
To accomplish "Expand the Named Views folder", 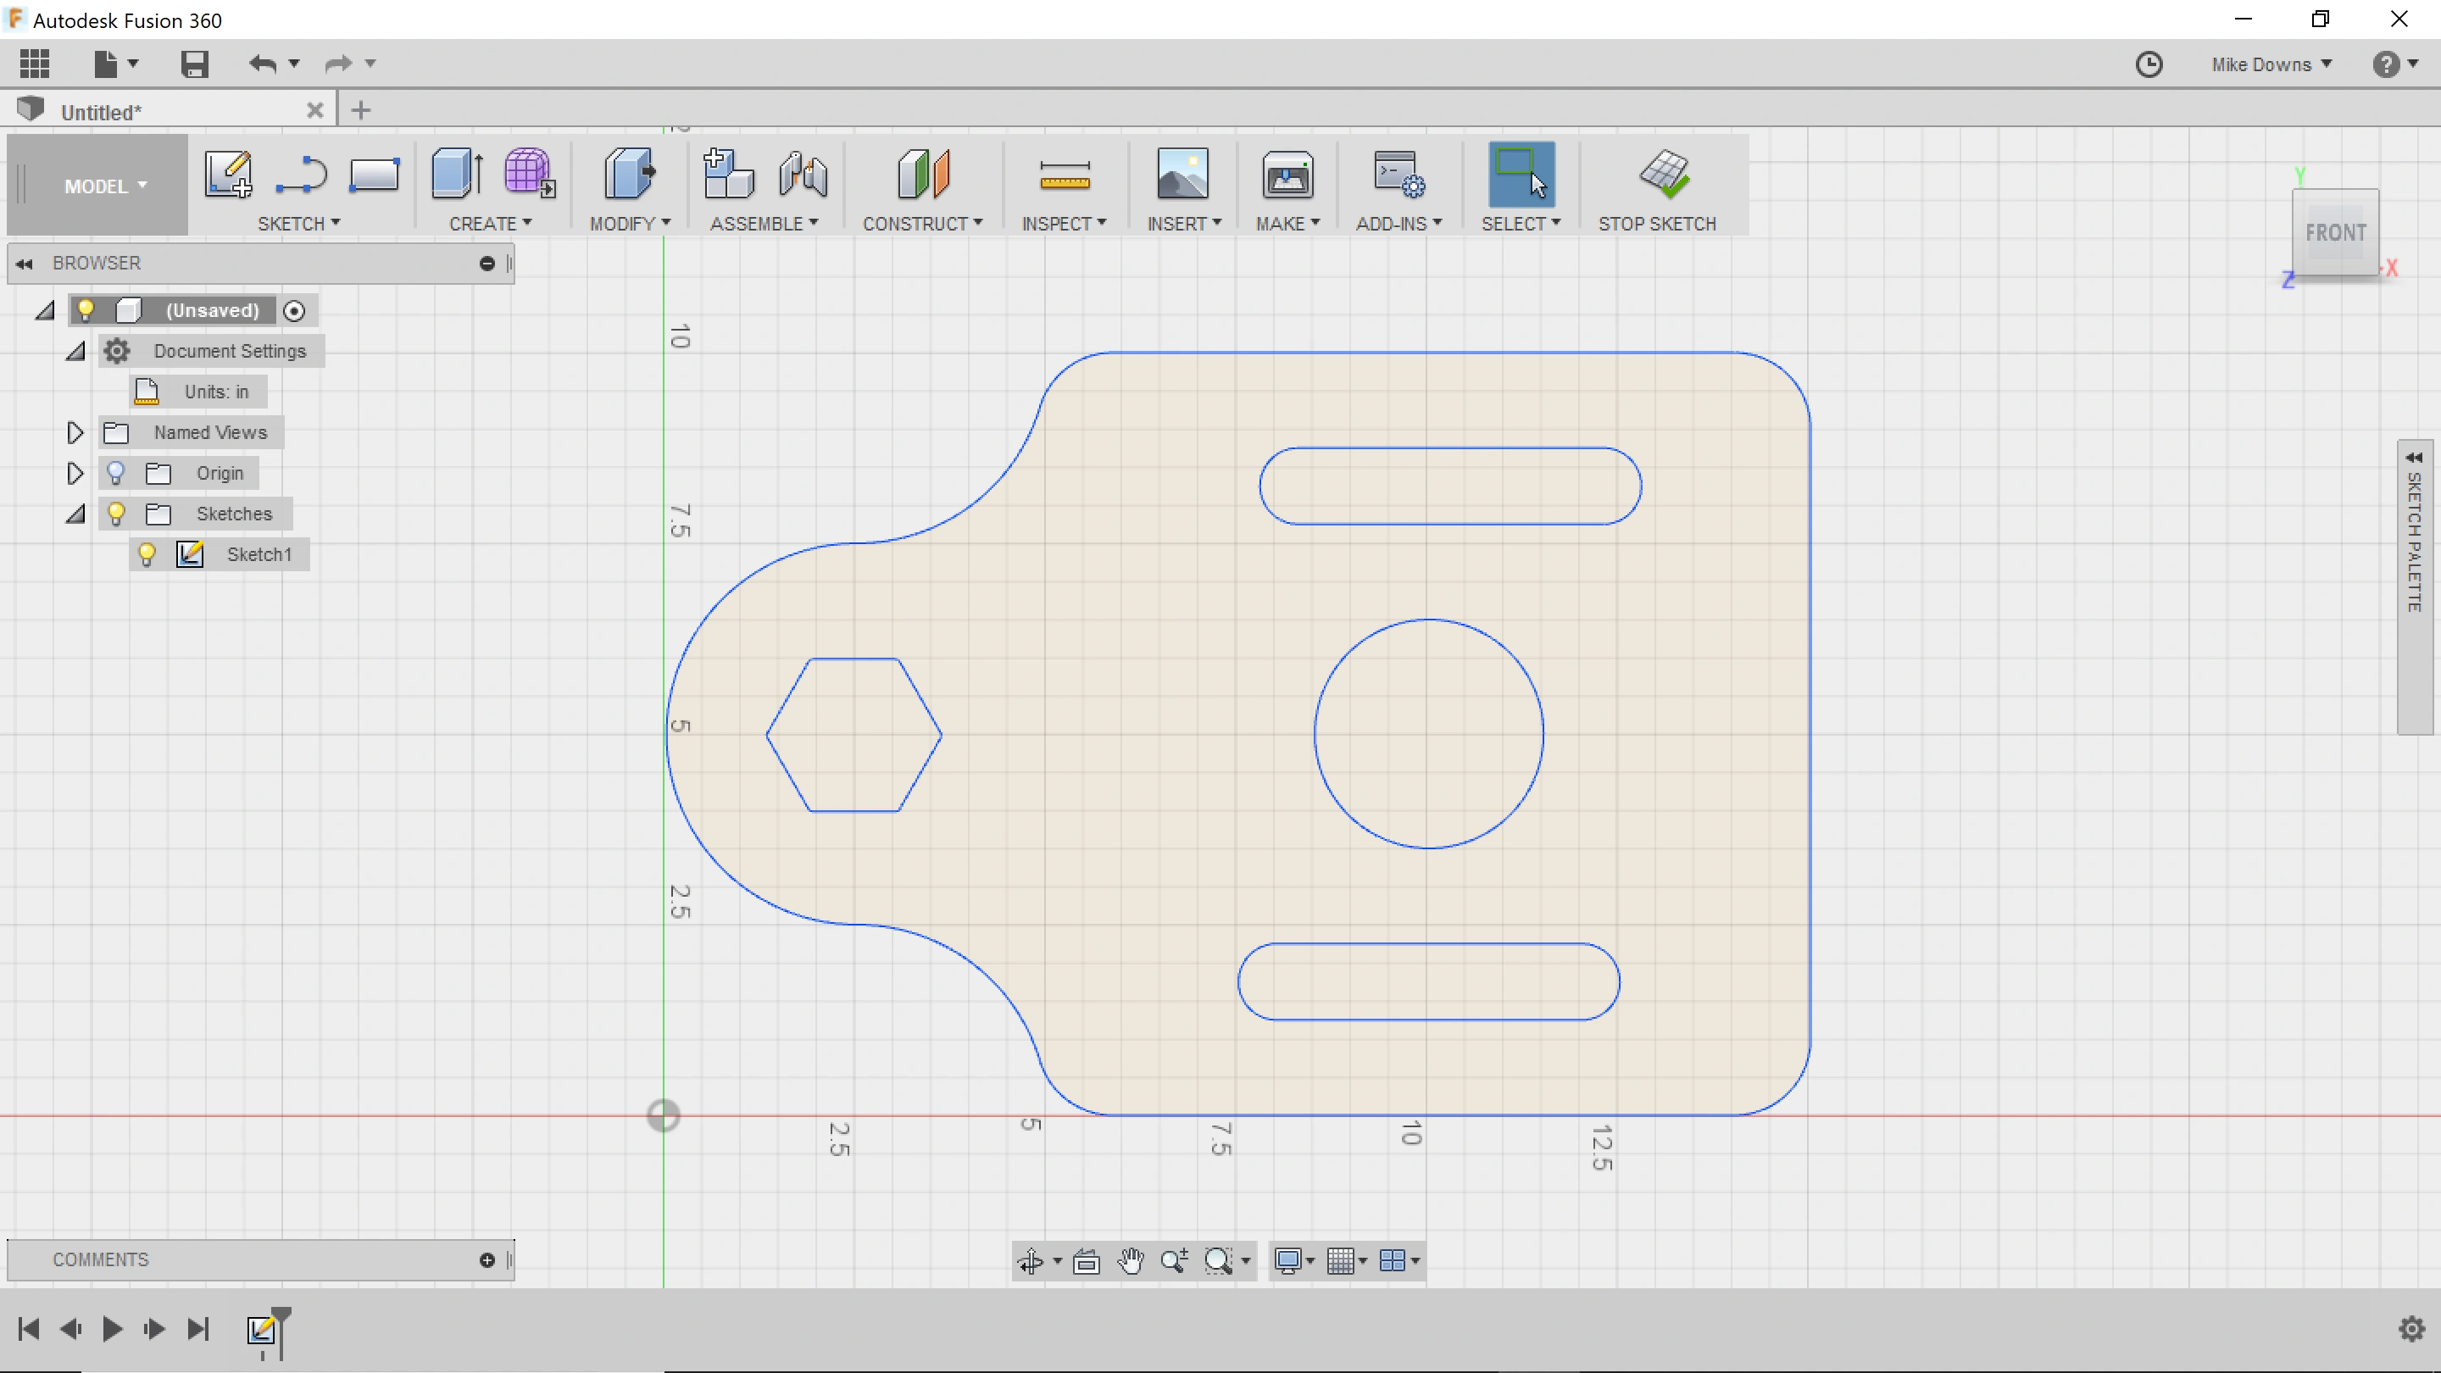I will click(75, 433).
